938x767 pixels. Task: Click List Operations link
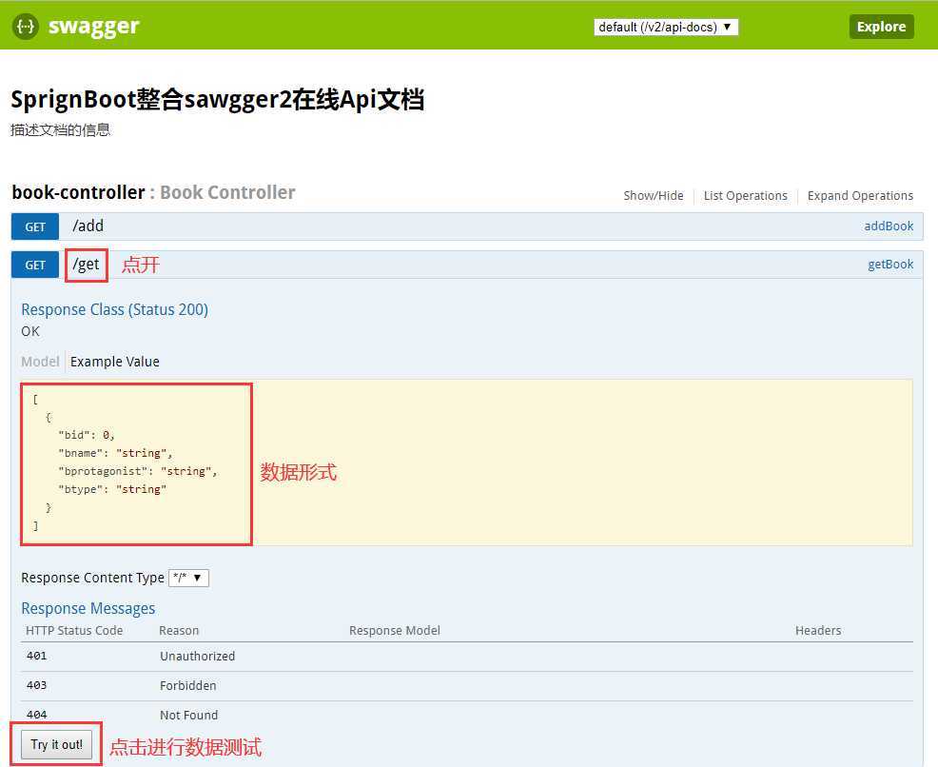coord(746,196)
